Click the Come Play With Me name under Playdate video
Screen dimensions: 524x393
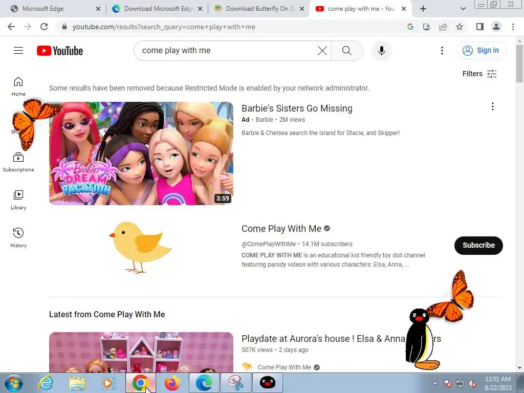[x=285, y=367]
